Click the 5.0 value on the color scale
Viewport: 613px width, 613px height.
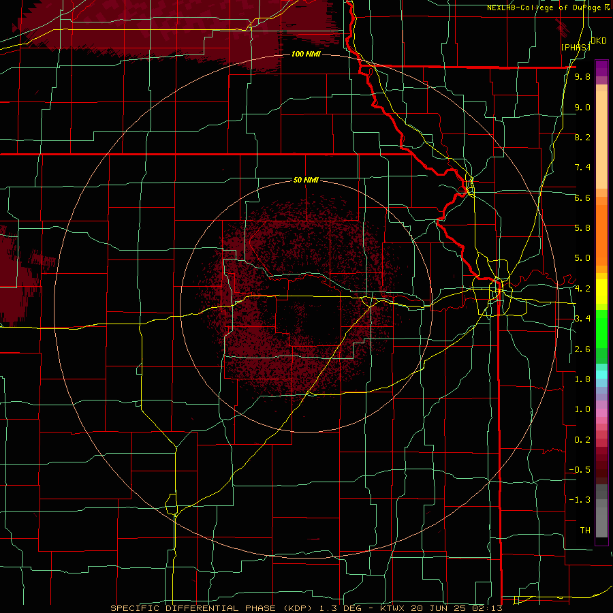click(582, 258)
